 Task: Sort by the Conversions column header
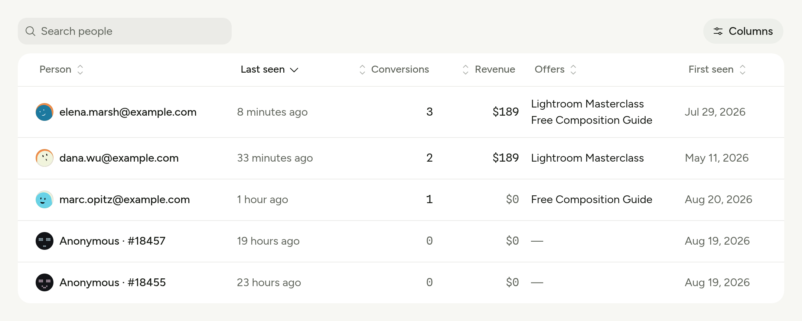(394, 69)
